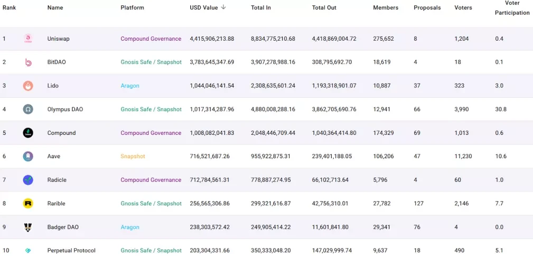Click the Uniswap logo icon
The height and width of the screenshot is (256, 533).
[x=28, y=39]
